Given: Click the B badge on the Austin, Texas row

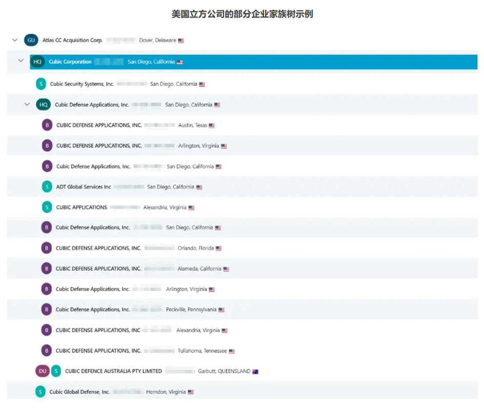Looking at the screenshot, I should point(47,125).
